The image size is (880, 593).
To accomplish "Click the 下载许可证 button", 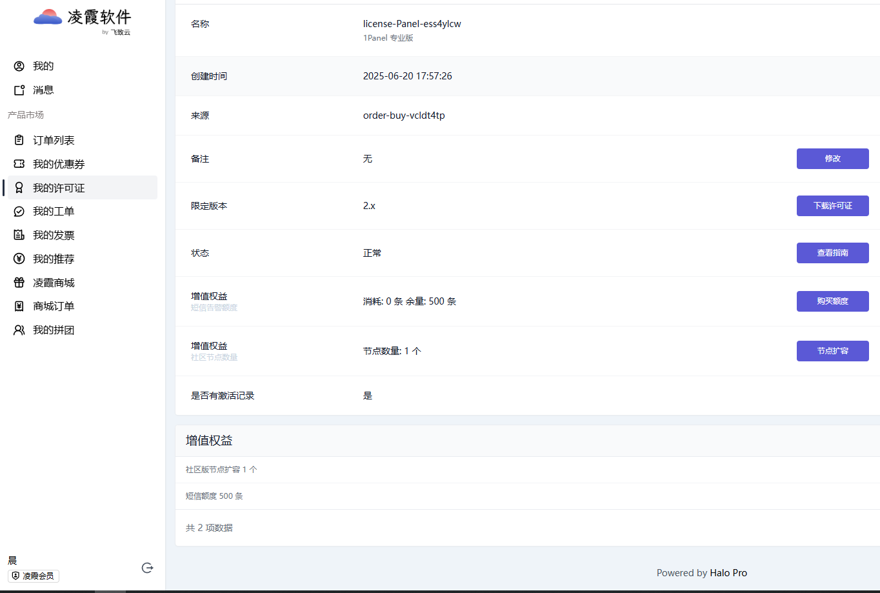I will [x=832, y=206].
